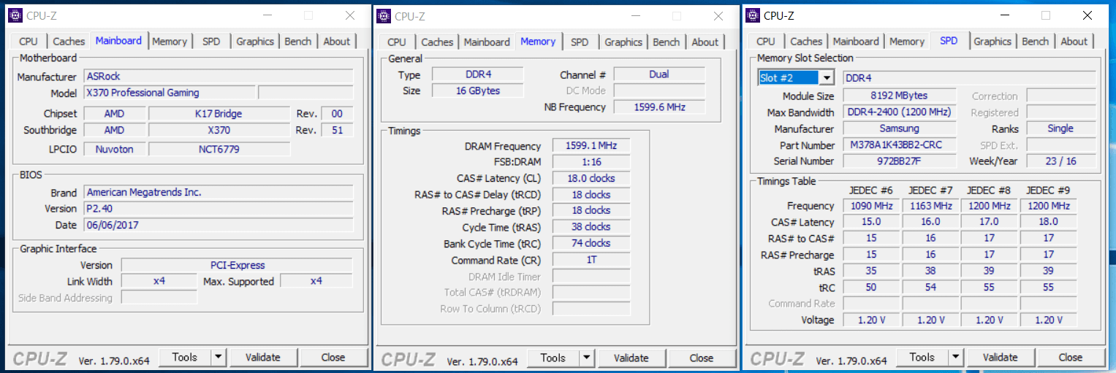Click the serial number 972BB27F
Screen dimensions: 1116x373
click(x=900, y=161)
